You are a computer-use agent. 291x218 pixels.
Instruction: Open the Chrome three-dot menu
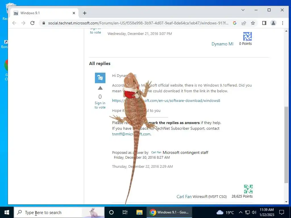[282, 23]
